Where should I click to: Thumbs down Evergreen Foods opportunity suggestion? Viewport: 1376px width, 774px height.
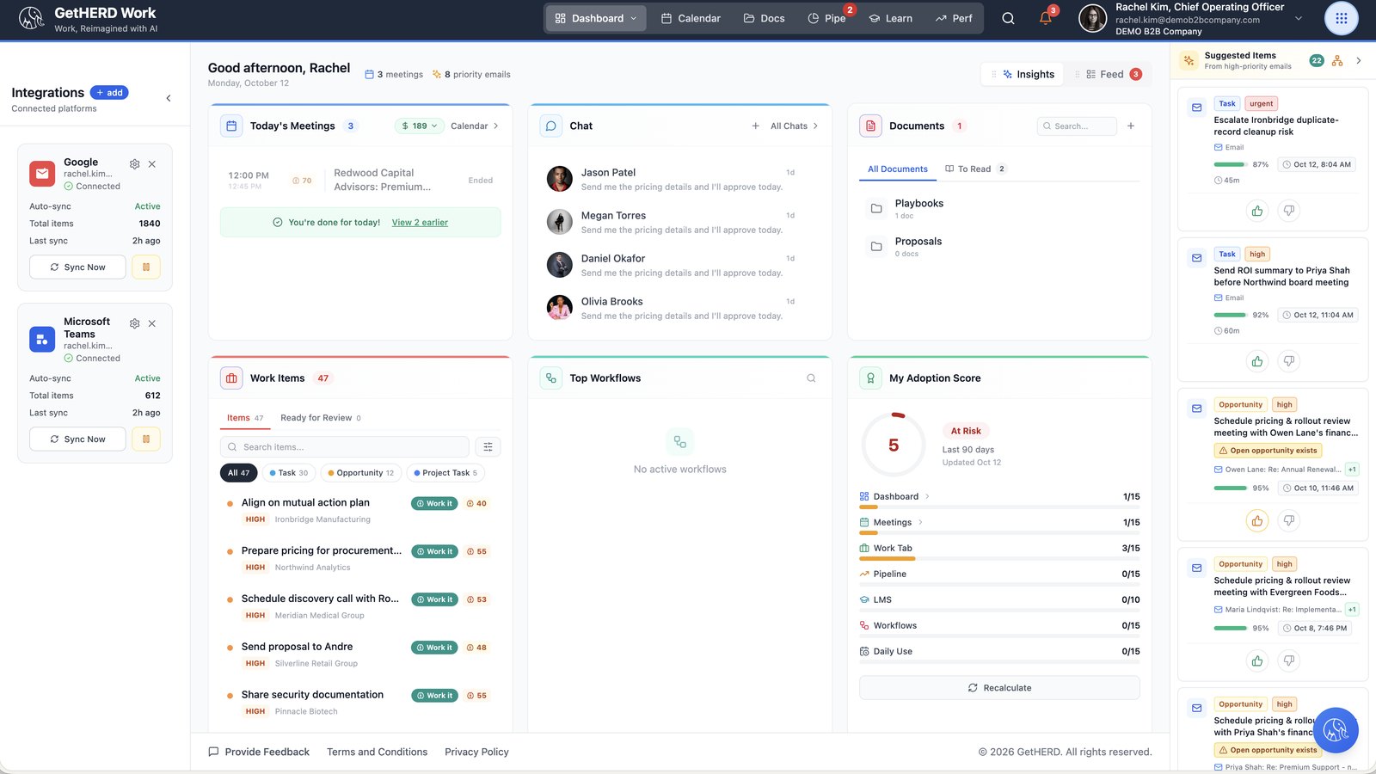(x=1289, y=660)
